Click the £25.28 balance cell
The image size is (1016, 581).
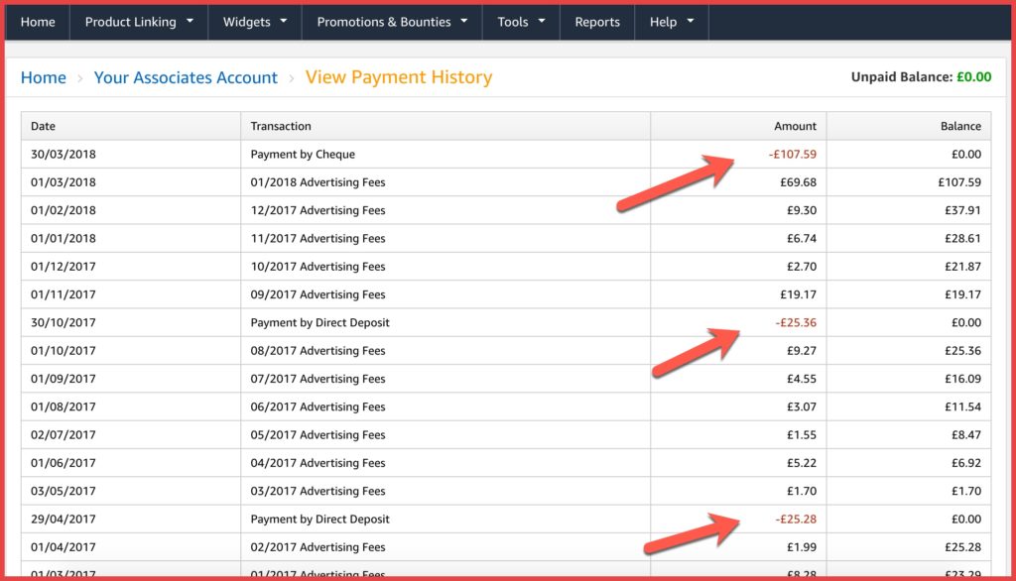click(909, 547)
